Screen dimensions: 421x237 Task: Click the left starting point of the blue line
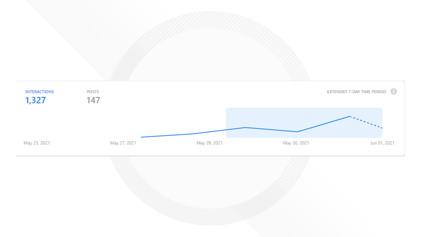[x=142, y=137]
